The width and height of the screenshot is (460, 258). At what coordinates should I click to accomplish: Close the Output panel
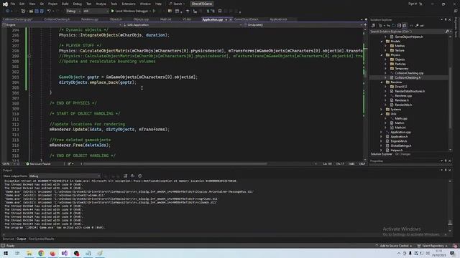[450, 171]
